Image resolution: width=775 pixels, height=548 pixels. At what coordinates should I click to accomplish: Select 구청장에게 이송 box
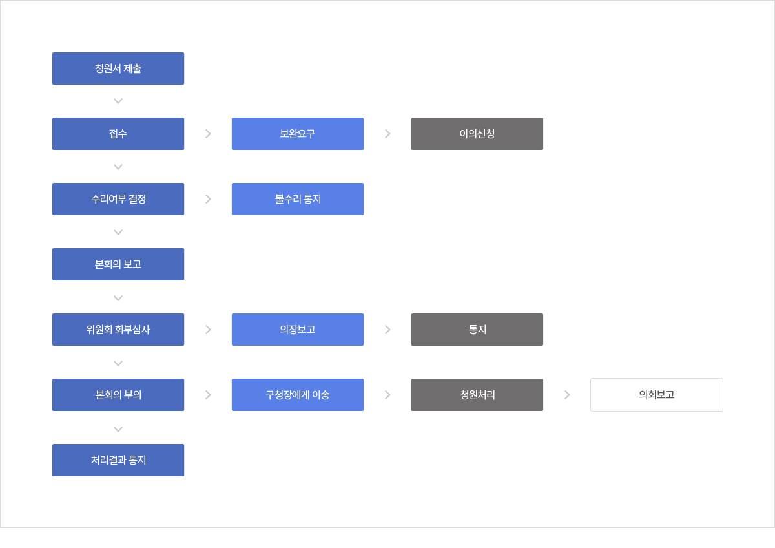tap(298, 395)
